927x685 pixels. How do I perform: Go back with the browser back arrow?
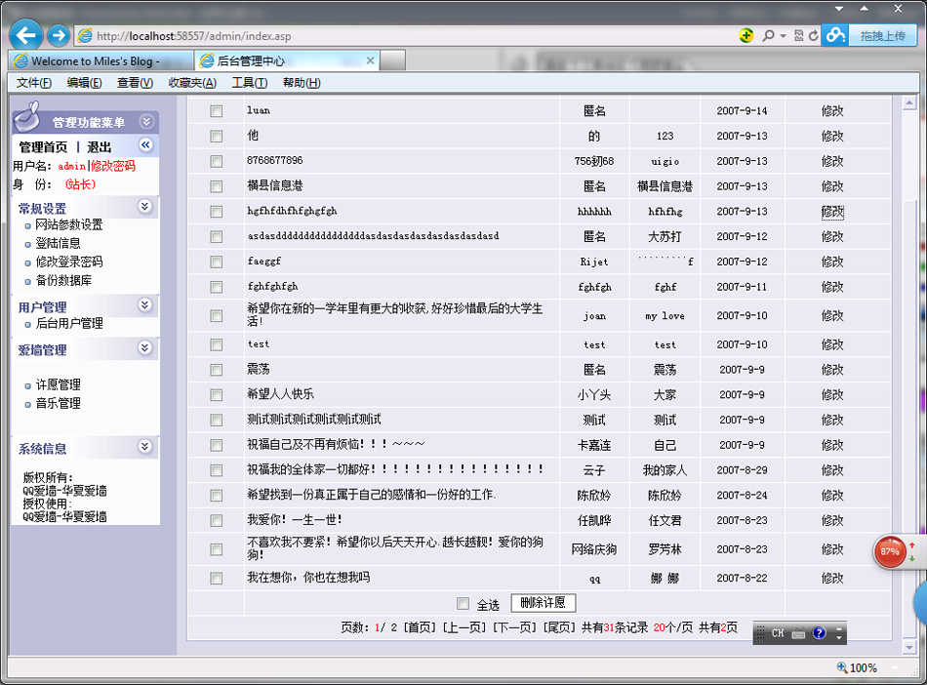25,35
